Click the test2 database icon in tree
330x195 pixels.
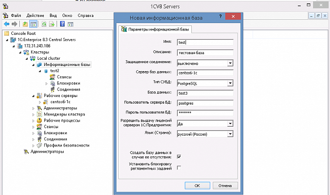point(46,71)
